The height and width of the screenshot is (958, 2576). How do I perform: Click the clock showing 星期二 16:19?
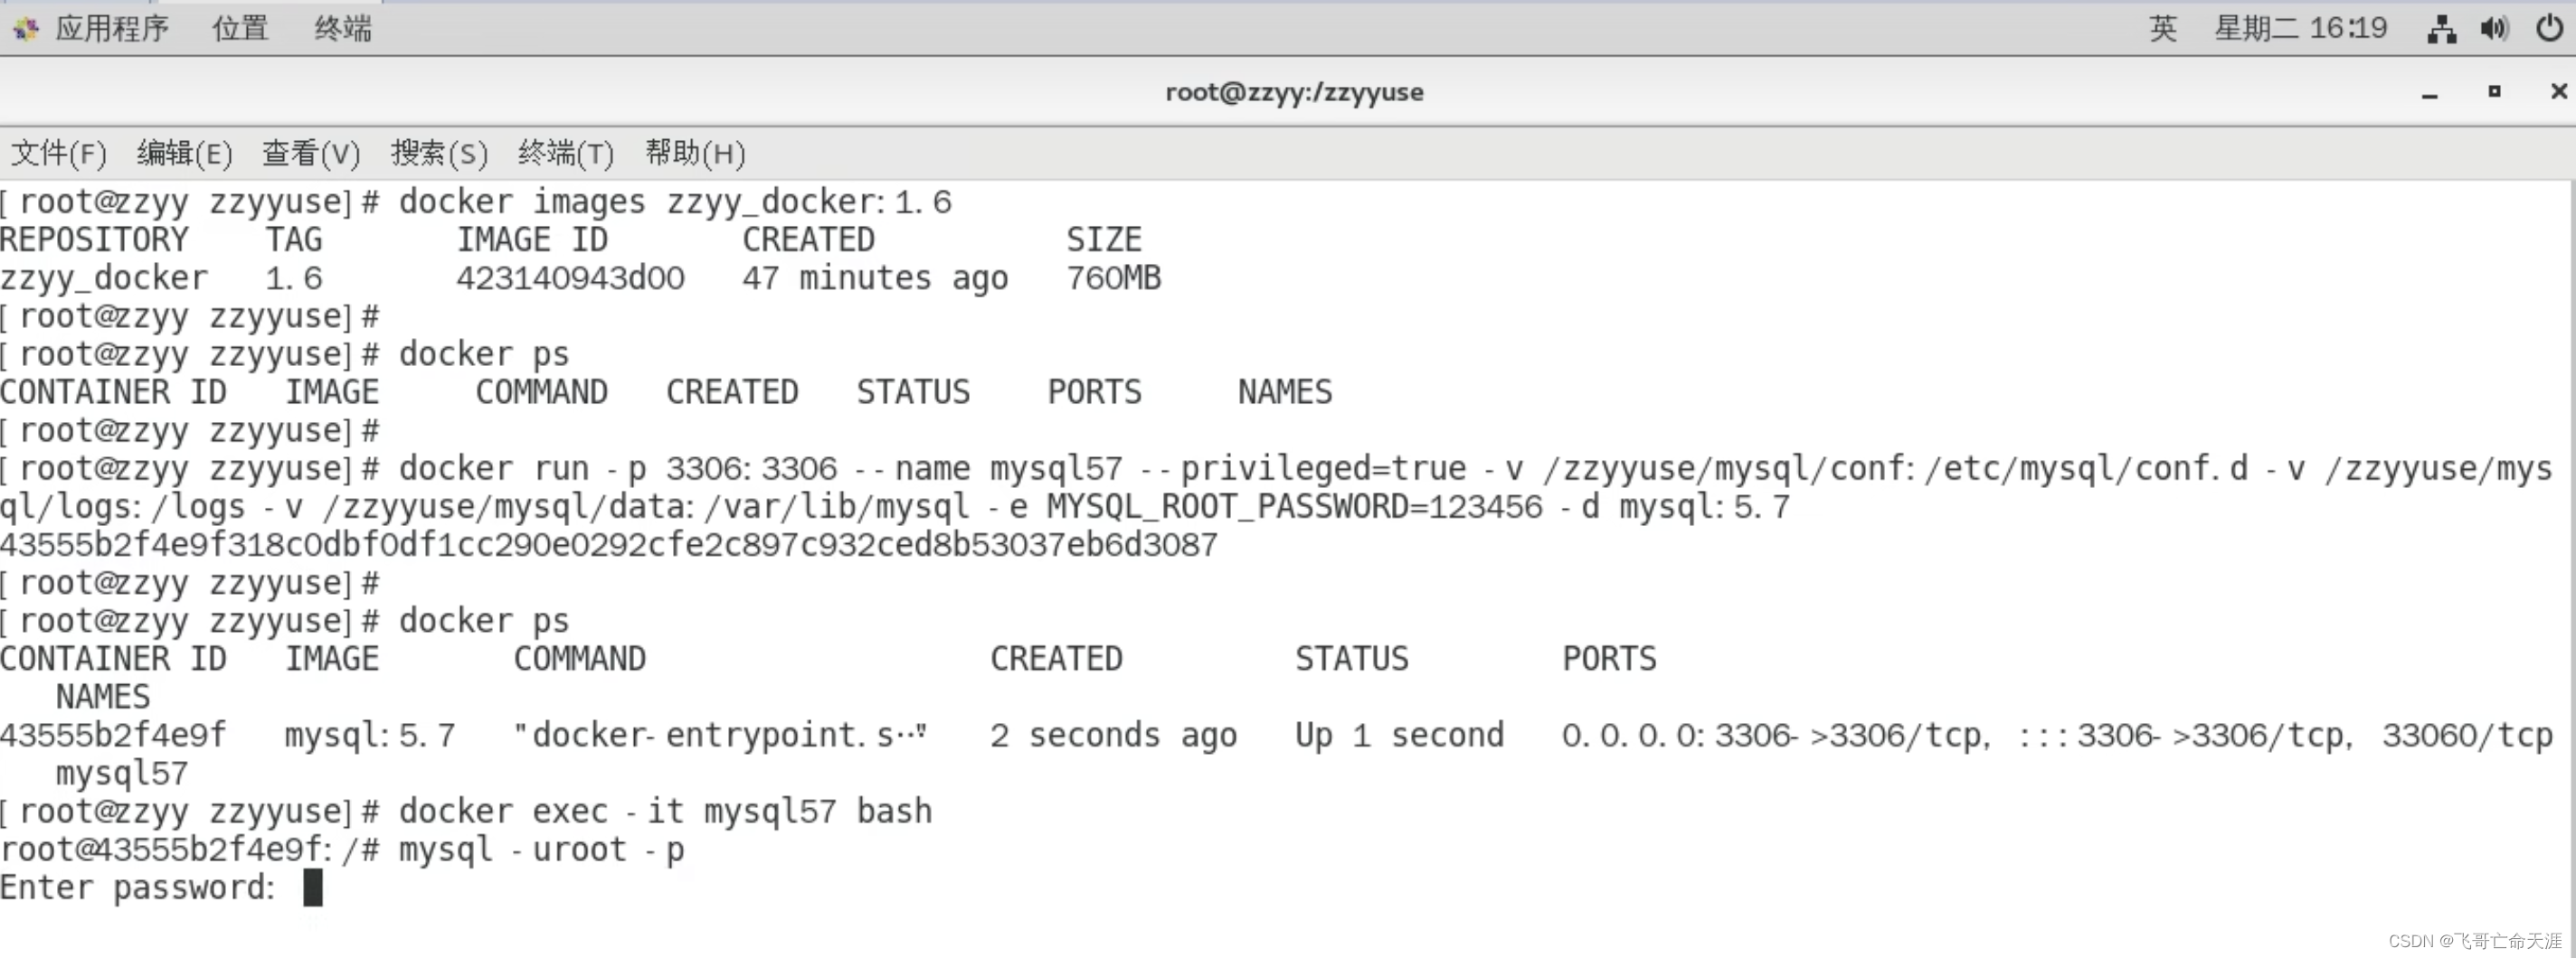[x=2302, y=28]
